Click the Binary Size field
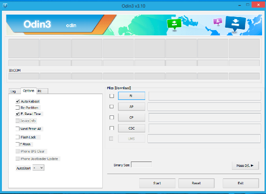This screenshot has height=194, width=266. point(141,164)
